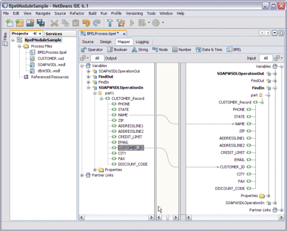Switch to the Design view tab
The height and width of the screenshot is (231, 287).
(x=106, y=42)
